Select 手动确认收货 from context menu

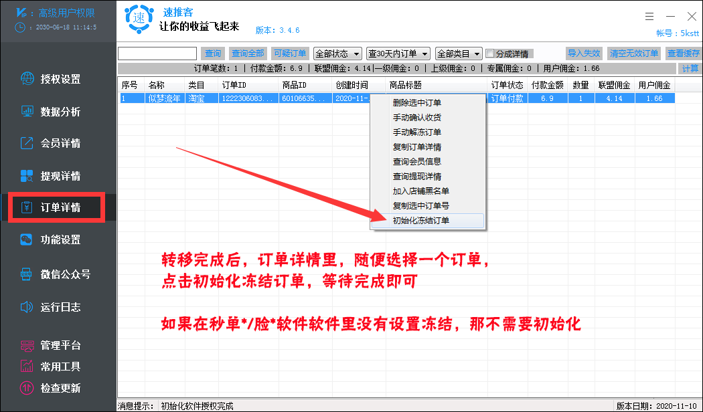(x=428, y=117)
